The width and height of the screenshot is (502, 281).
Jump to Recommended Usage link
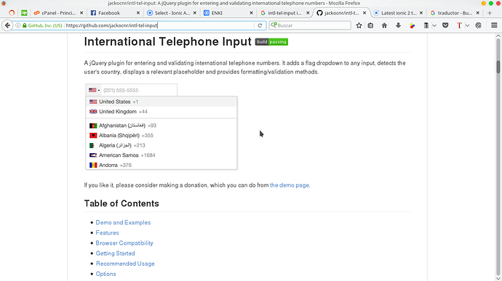[125, 264]
